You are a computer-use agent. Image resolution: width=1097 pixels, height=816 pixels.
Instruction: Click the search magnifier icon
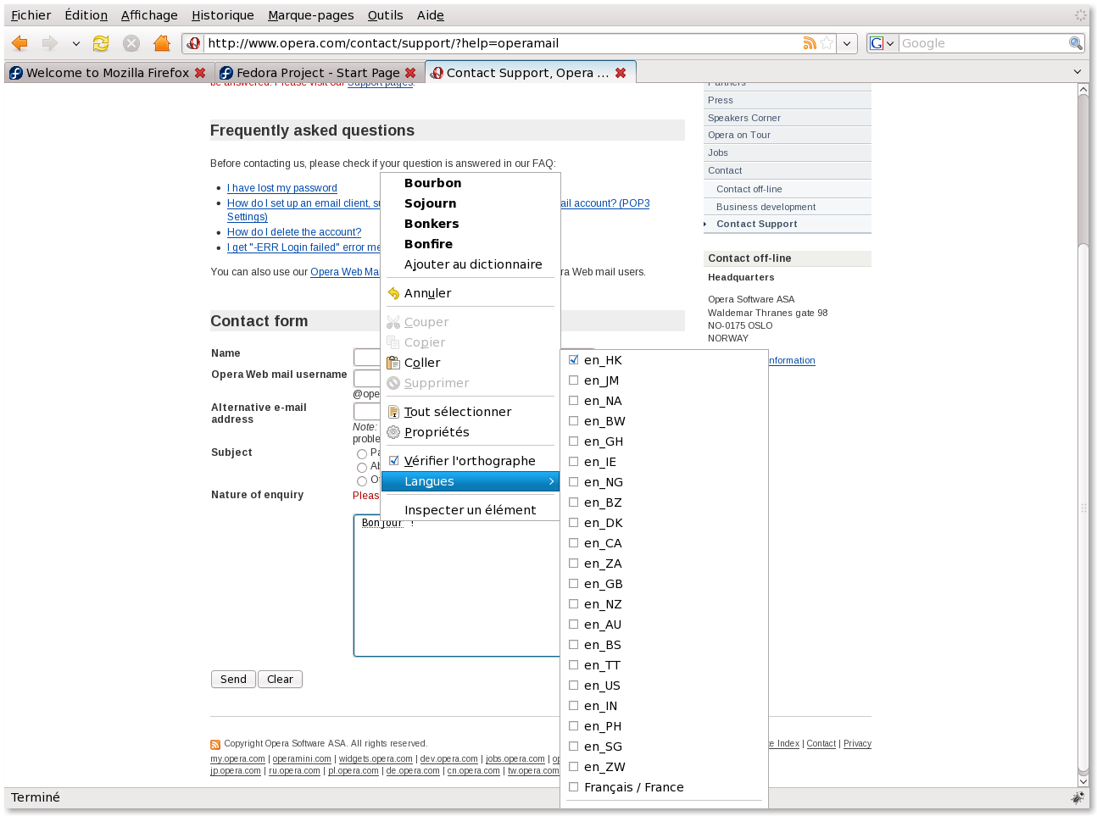tap(1075, 43)
